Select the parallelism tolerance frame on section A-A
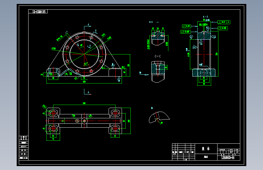Image resolution: width=263 pixels, height=170 pixels. click(187, 26)
